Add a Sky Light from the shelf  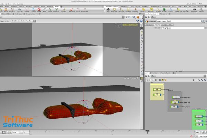click(x=158, y=10)
